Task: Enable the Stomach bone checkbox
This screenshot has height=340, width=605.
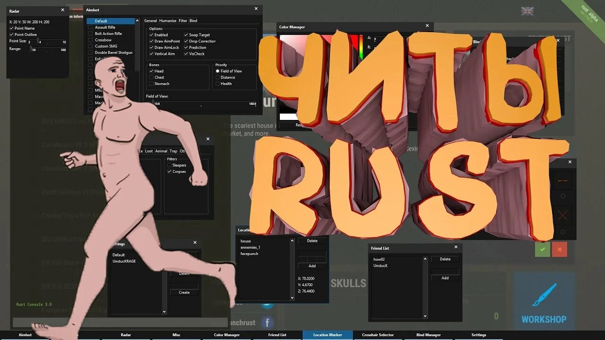Action: pos(152,84)
